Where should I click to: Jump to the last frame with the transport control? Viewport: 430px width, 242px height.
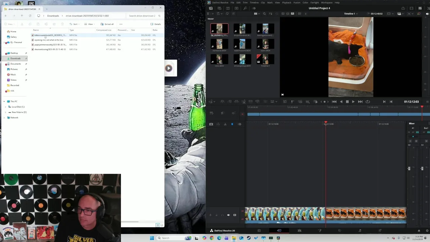[x=360, y=102]
